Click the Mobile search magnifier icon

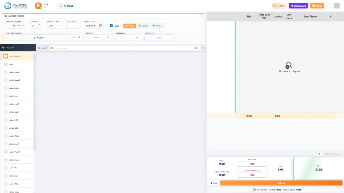click(108, 38)
